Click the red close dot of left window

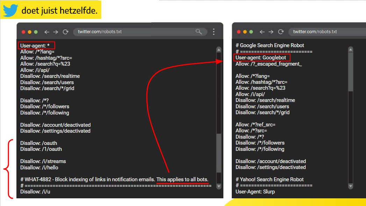pyautogui.click(x=23, y=32)
